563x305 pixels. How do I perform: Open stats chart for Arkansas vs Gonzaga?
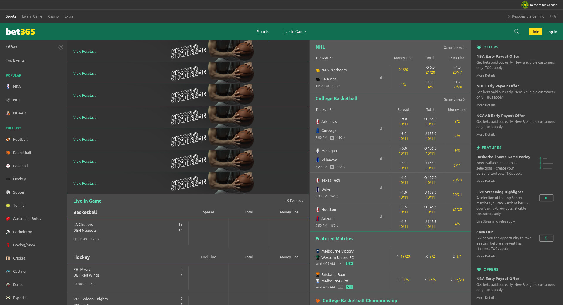click(x=382, y=129)
